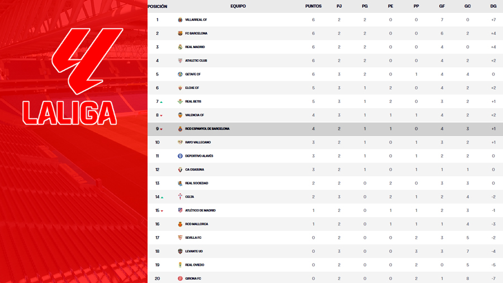Image resolution: width=503 pixels, height=283 pixels.
Task: Click the Real Betis crest icon
Action: pyautogui.click(x=180, y=101)
